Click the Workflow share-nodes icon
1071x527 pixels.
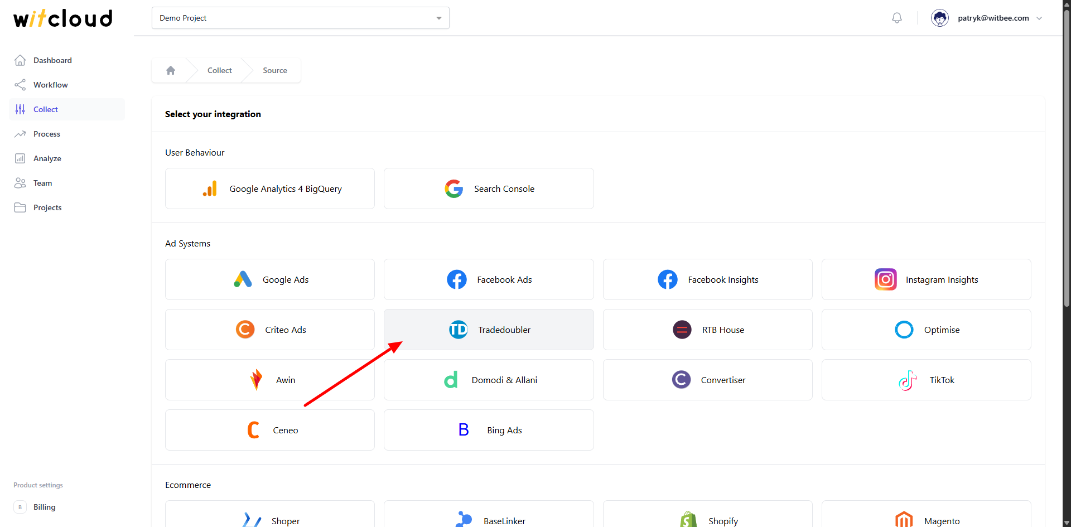click(x=20, y=85)
